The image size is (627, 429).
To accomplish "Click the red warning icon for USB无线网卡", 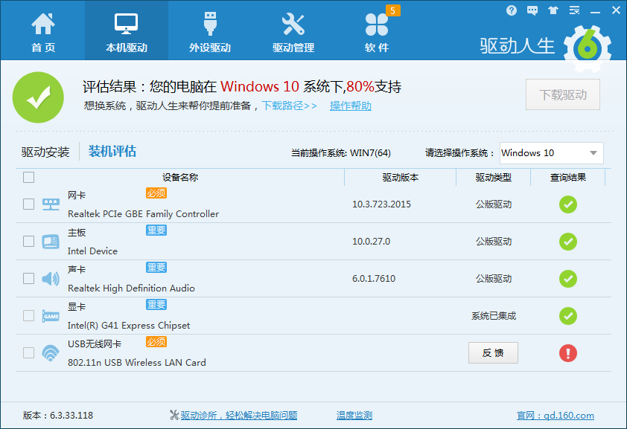I will click(x=568, y=353).
